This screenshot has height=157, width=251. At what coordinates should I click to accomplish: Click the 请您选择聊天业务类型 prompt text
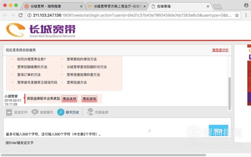click(44, 98)
